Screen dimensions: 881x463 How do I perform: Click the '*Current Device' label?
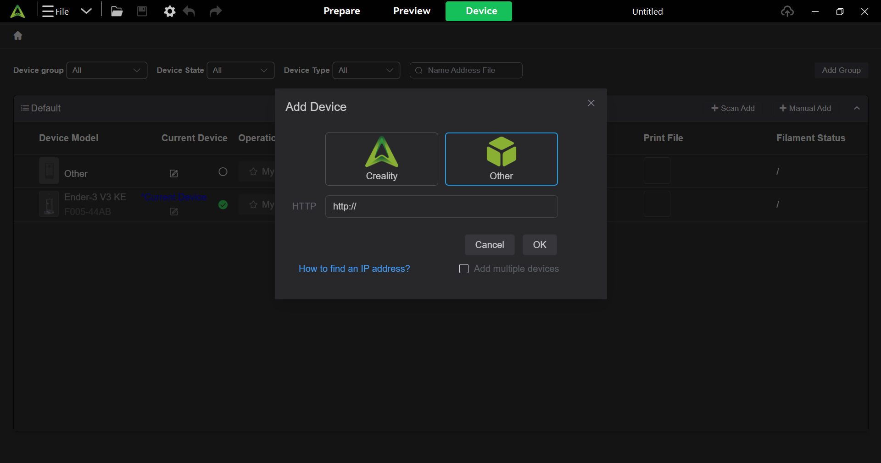pyautogui.click(x=174, y=197)
